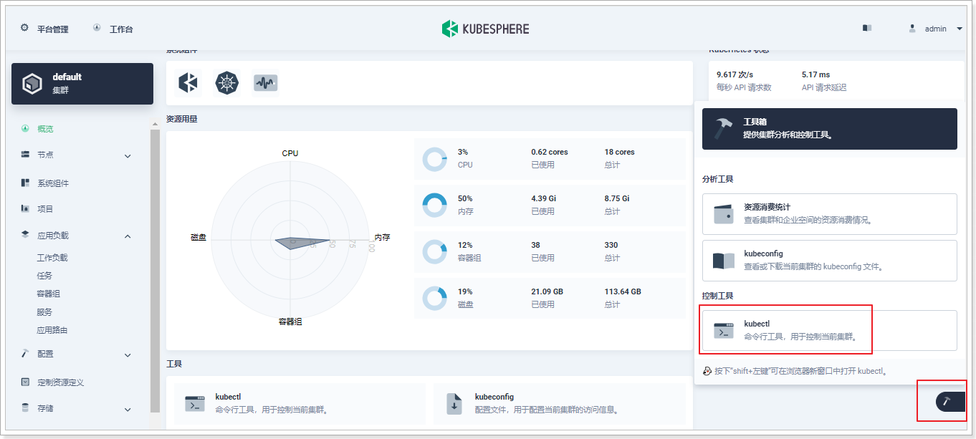This screenshot has height=439, width=976.
Task: Open kubeconfig card in 工具 section
Action: point(559,403)
